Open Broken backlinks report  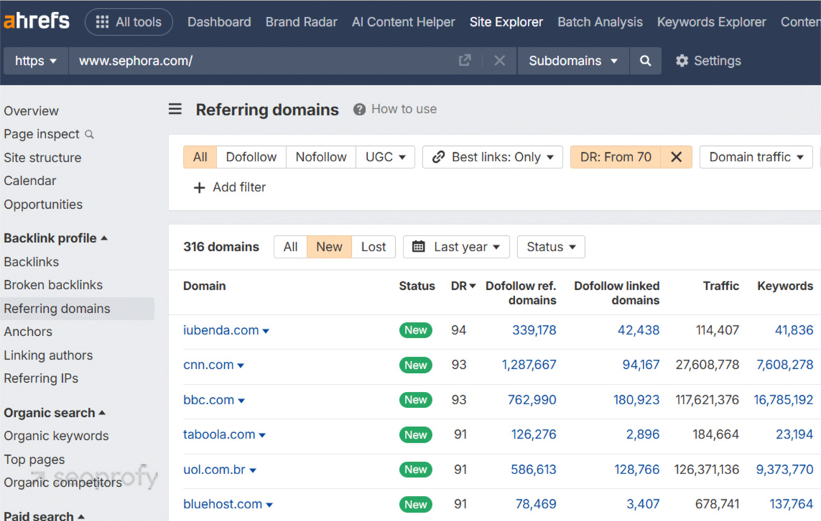coord(53,285)
